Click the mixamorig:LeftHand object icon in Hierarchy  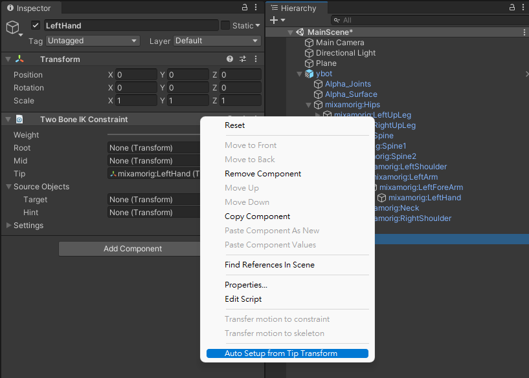point(381,198)
